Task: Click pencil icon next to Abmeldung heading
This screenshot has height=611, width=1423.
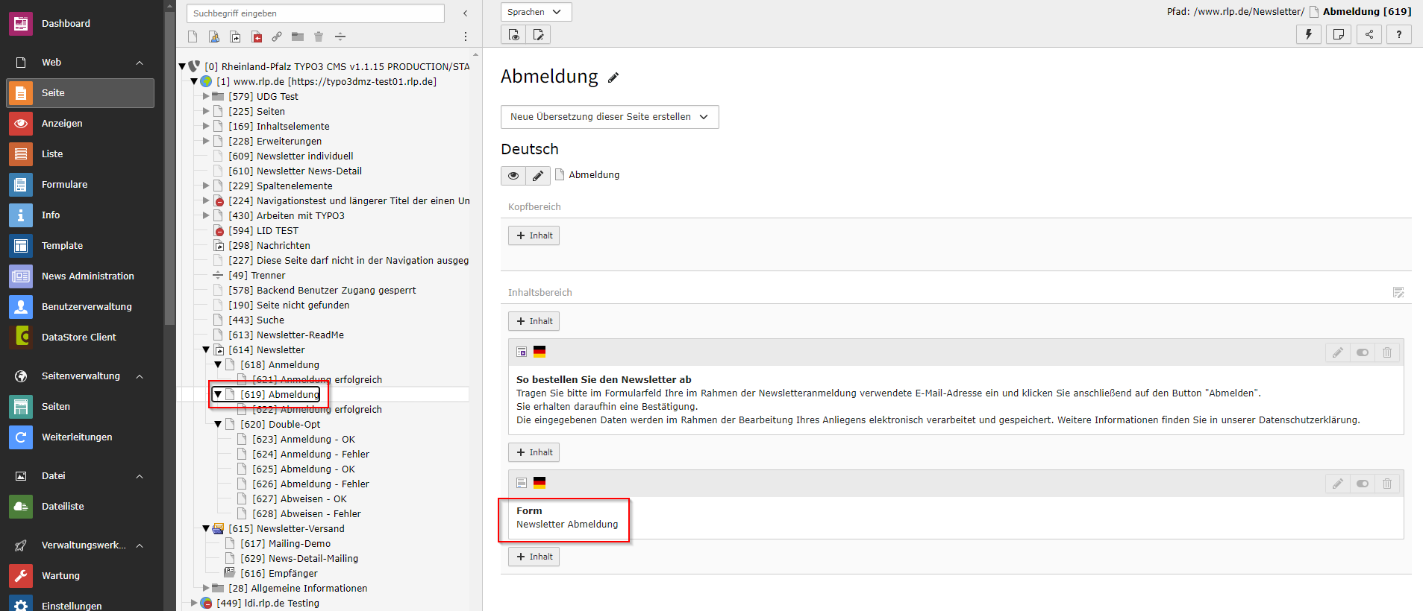Action: (613, 77)
